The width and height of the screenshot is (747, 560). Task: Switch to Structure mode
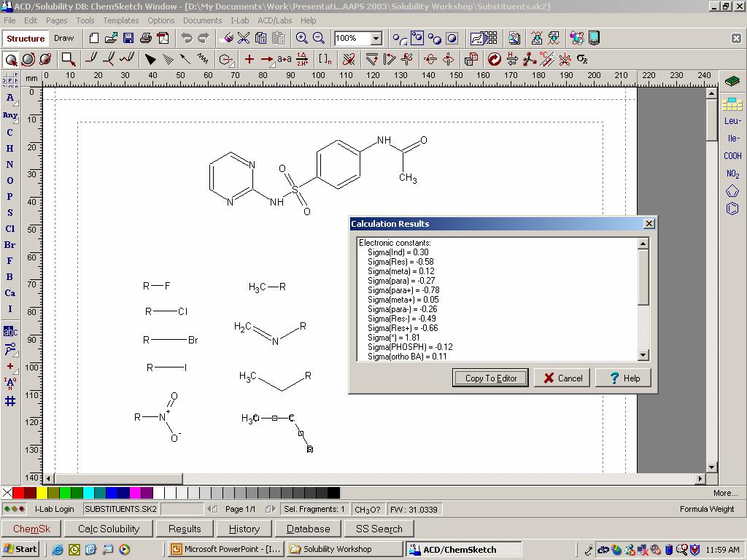click(x=26, y=39)
